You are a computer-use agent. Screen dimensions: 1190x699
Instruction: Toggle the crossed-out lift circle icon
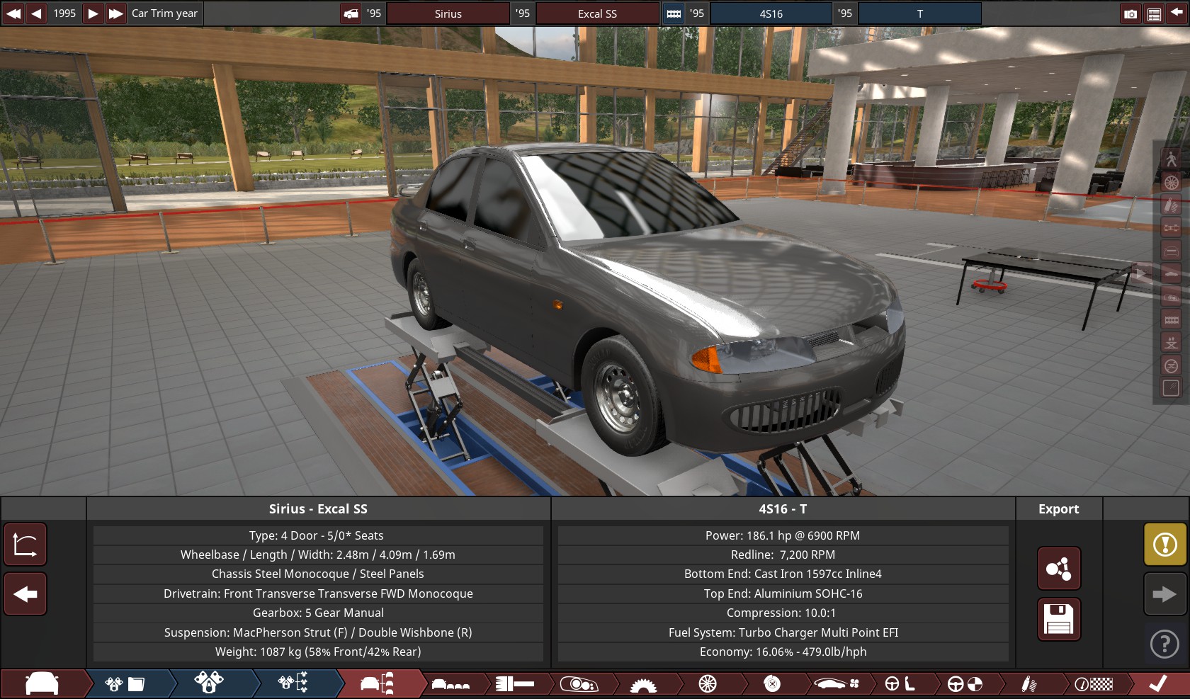click(x=1171, y=366)
